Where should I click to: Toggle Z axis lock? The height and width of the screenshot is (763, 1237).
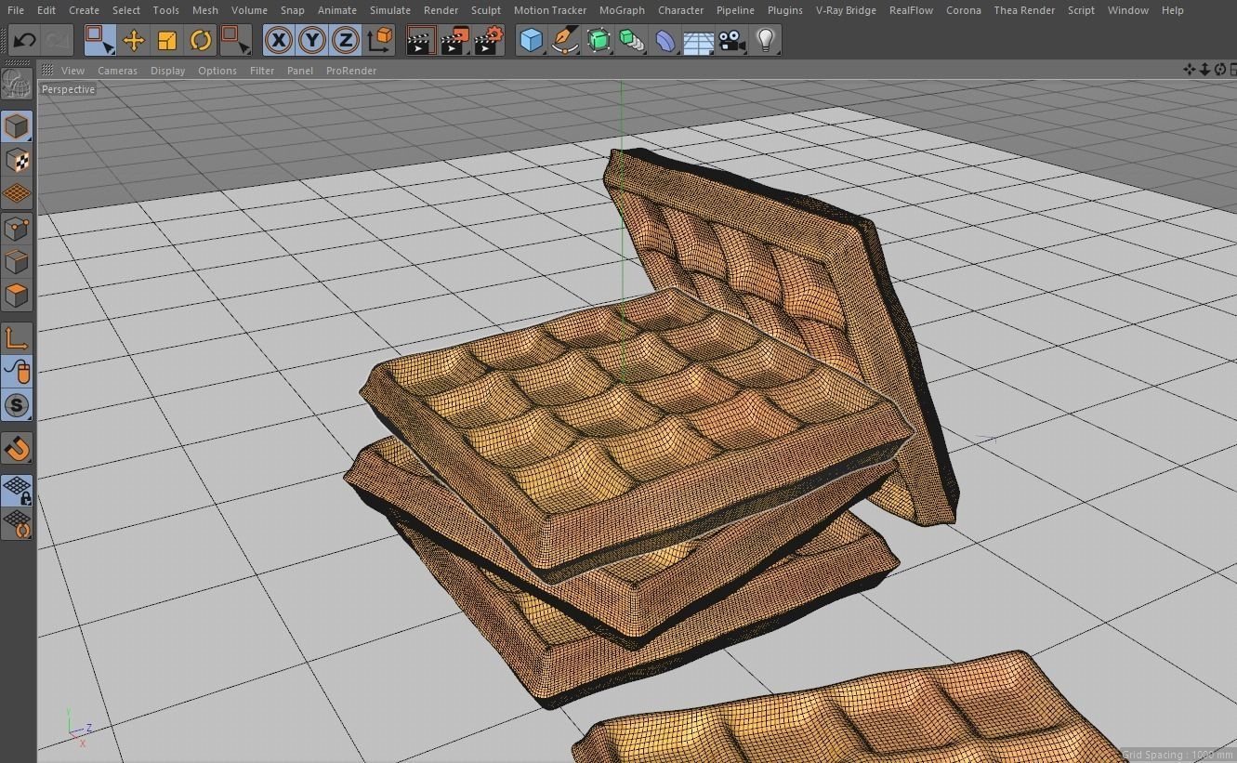click(x=346, y=40)
